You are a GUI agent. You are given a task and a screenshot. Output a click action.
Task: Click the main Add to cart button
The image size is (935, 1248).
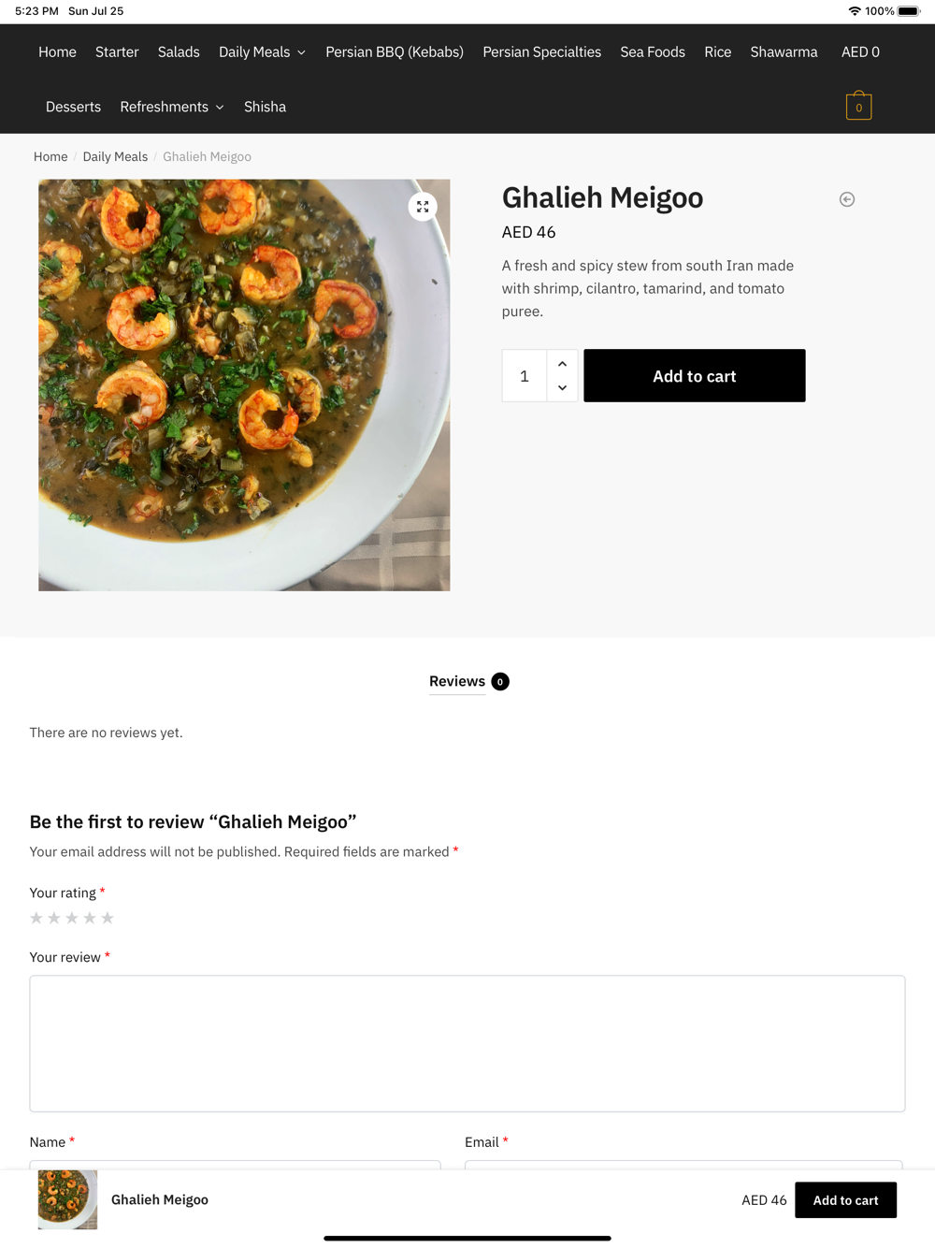694,376
